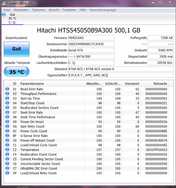Screen dimensions: 176x188
Task: Open the Hilfe menu
Action: point(83,10)
